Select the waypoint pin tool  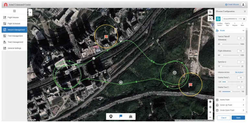coord(111,117)
